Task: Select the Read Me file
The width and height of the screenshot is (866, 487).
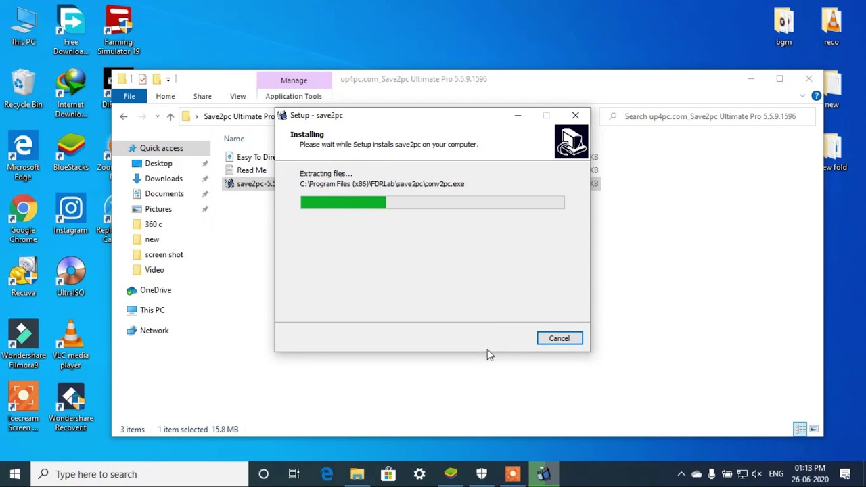Action: pyautogui.click(x=251, y=170)
